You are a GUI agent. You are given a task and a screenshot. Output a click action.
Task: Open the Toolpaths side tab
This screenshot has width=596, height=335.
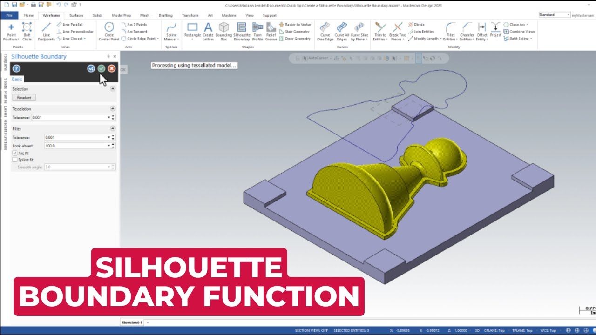(x=5, y=62)
